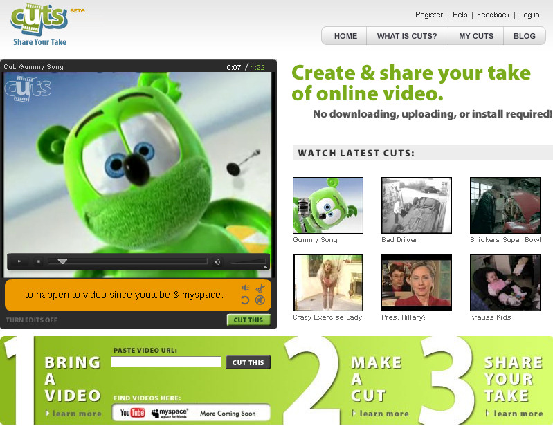553x426 pixels.
Task: Click the dark Cut This button beside URL field
Action: click(248, 362)
